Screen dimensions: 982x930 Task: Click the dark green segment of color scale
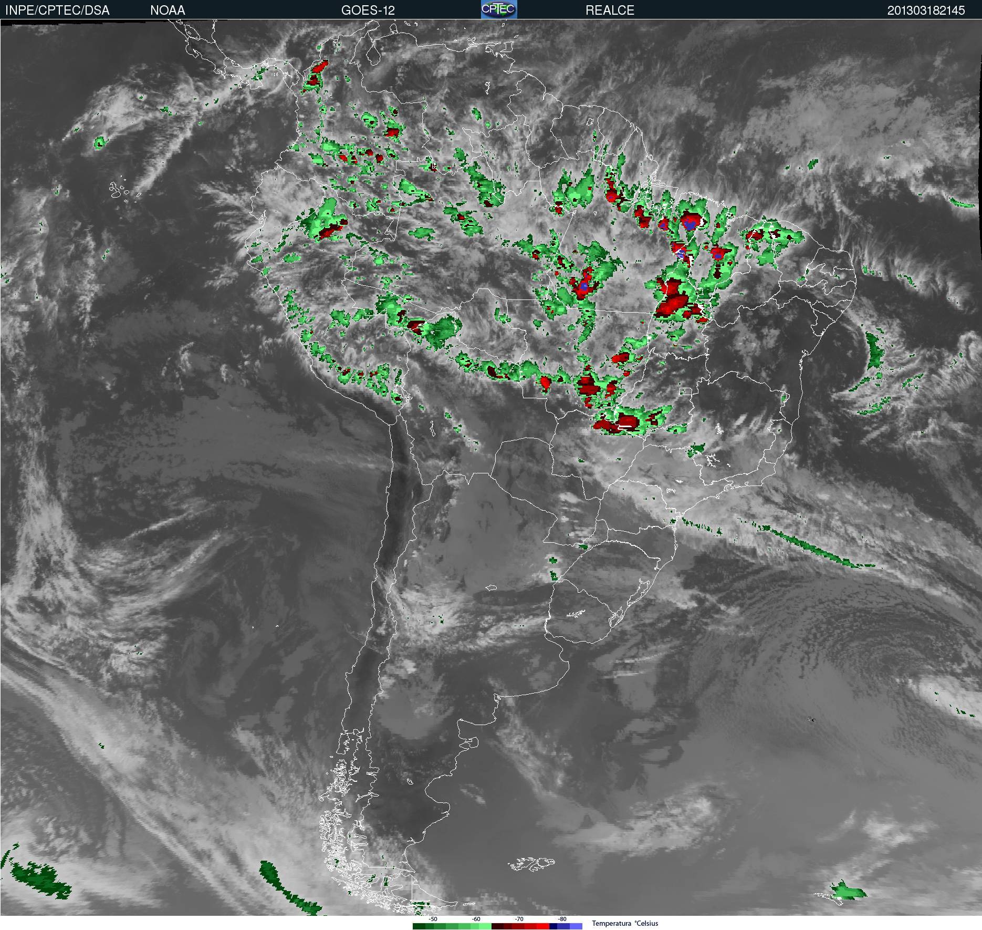pyautogui.click(x=419, y=926)
